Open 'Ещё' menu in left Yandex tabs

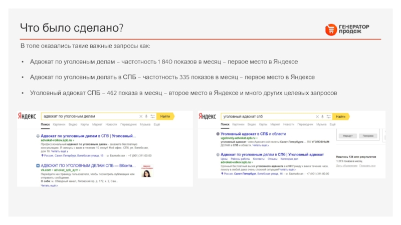[157, 124]
